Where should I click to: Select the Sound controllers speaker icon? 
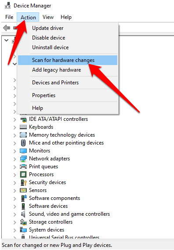[x=23, y=214]
